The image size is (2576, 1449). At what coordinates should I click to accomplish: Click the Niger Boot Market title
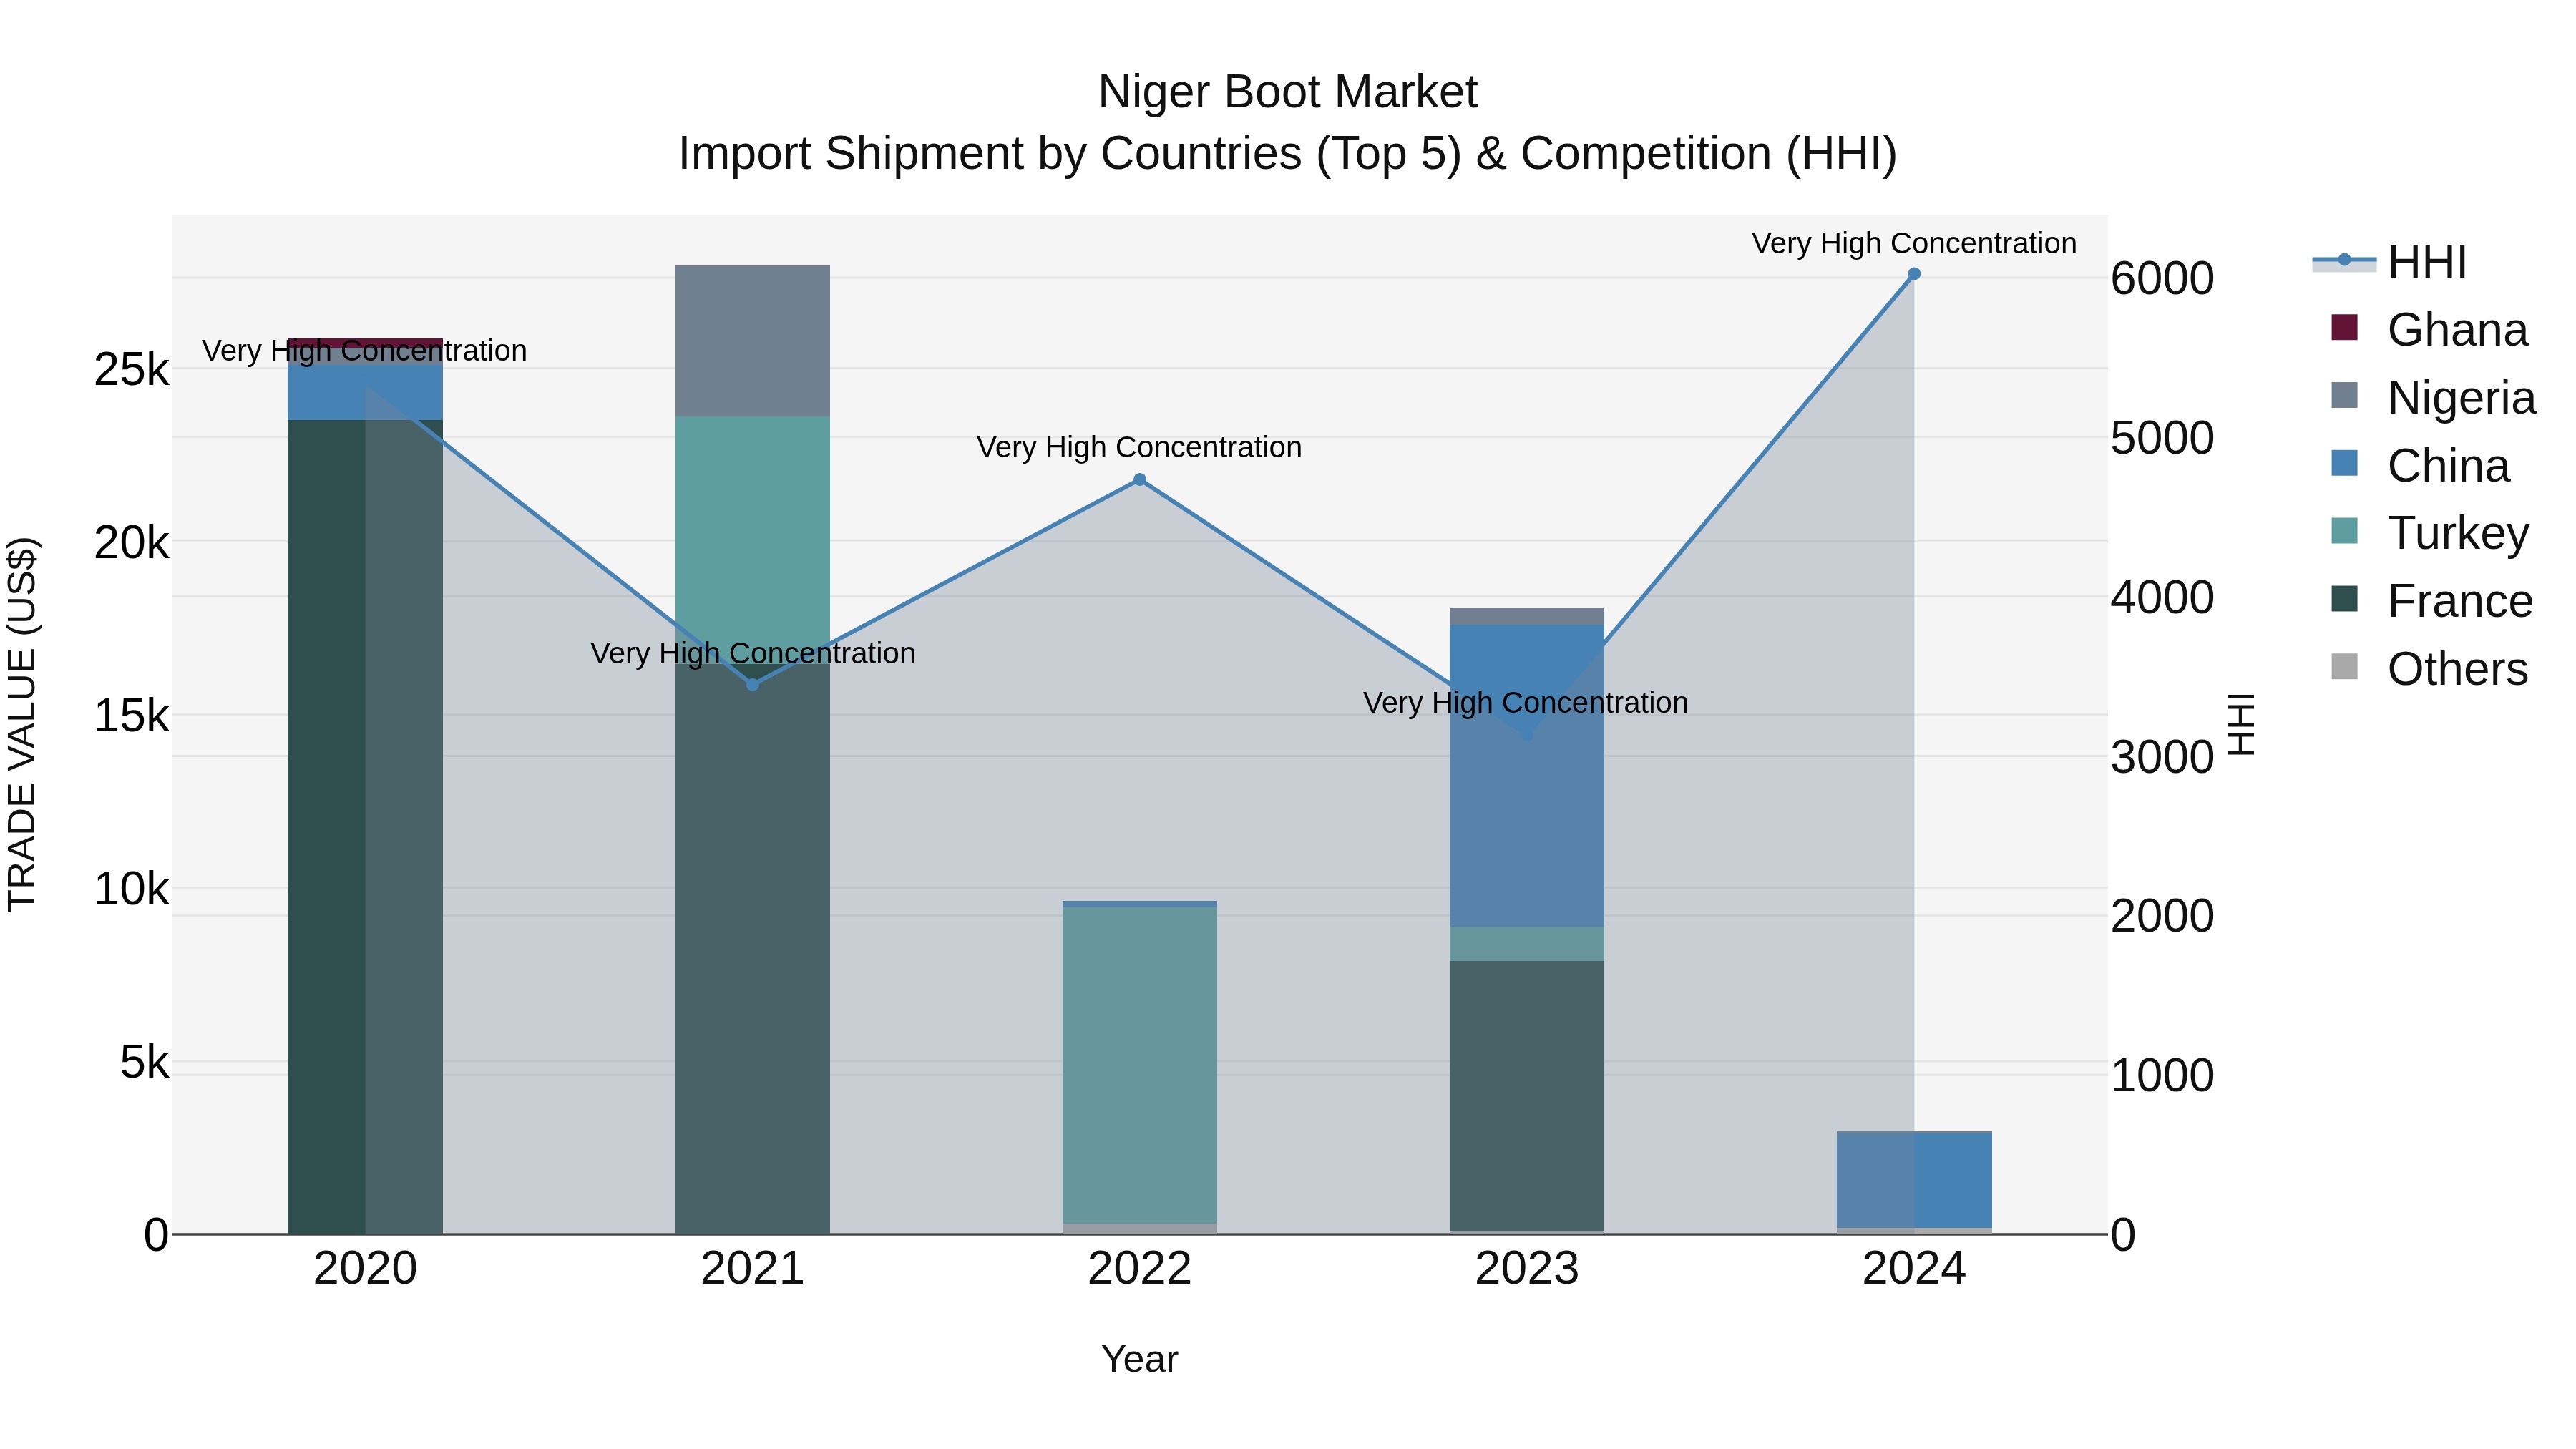point(1287,92)
